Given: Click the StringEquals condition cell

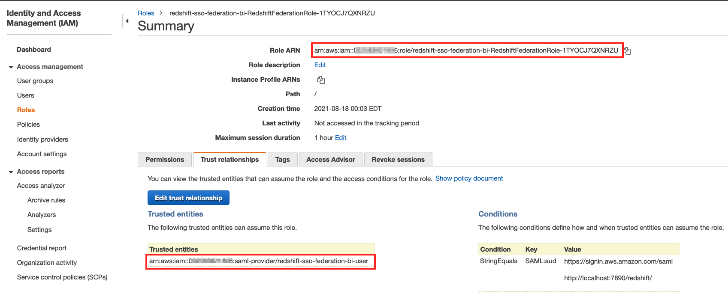Looking at the screenshot, I should tap(498, 261).
